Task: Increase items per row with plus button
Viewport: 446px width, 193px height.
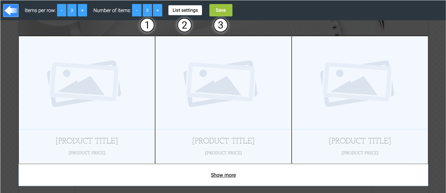Action: coord(82,10)
